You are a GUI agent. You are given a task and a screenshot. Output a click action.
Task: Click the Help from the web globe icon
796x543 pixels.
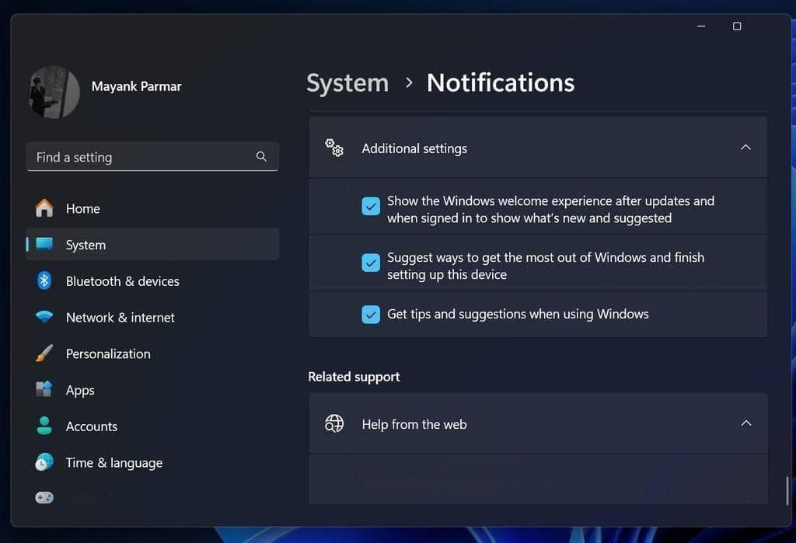pos(334,423)
